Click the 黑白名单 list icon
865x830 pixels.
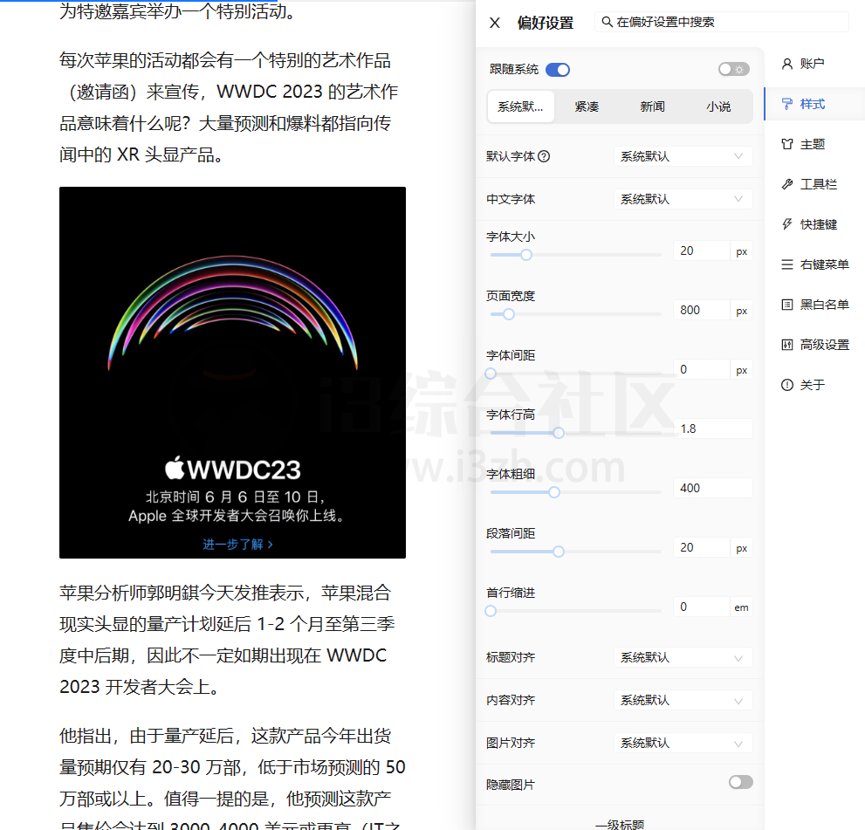point(787,305)
